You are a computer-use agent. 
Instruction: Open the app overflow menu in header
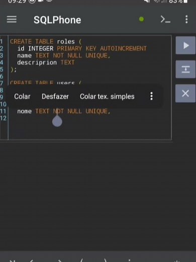pyautogui.click(x=186, y=20)
